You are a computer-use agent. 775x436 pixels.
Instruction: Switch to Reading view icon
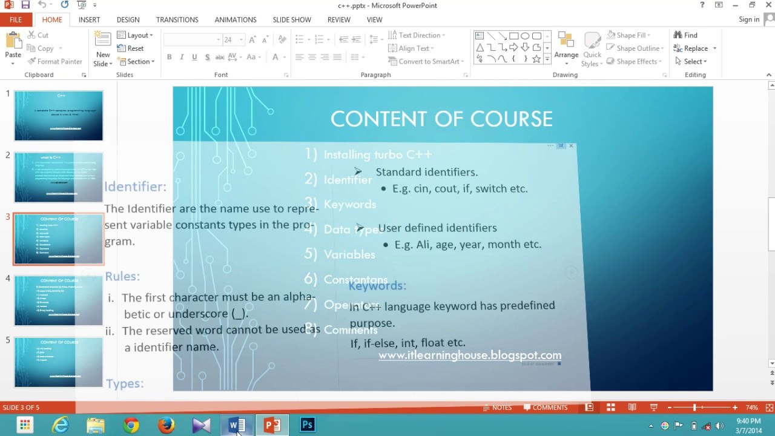pos(632,408)
